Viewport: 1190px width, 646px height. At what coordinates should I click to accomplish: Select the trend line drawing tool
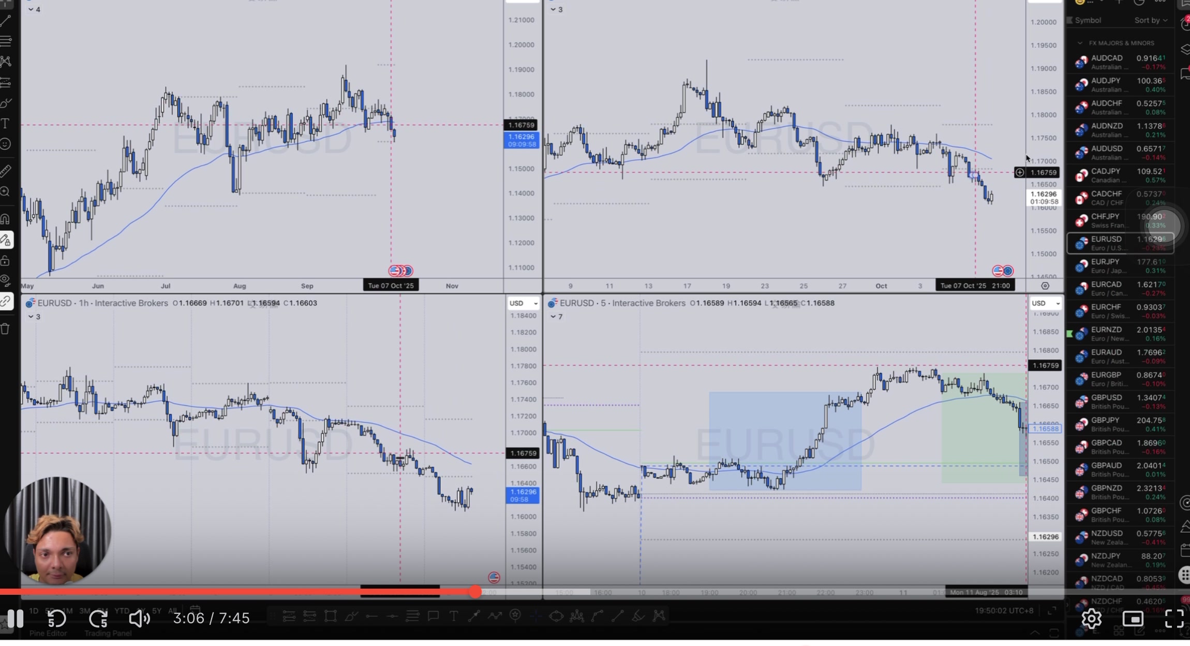[x=5, y=21]
